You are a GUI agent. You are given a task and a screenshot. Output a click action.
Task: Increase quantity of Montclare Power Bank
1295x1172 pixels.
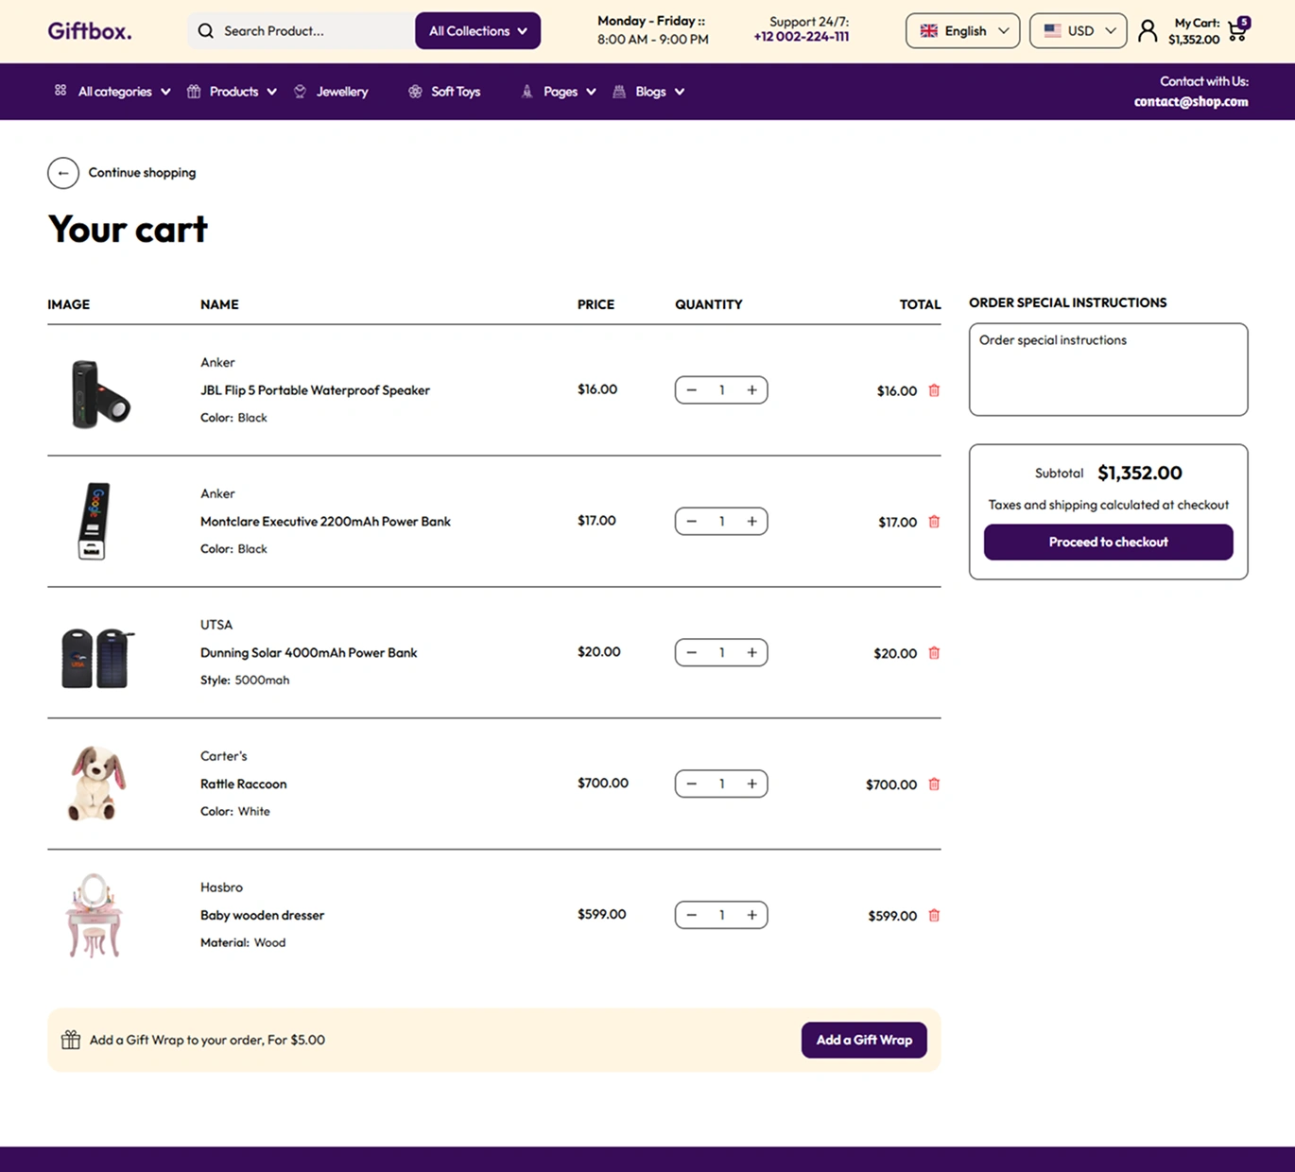pos(751,522)
